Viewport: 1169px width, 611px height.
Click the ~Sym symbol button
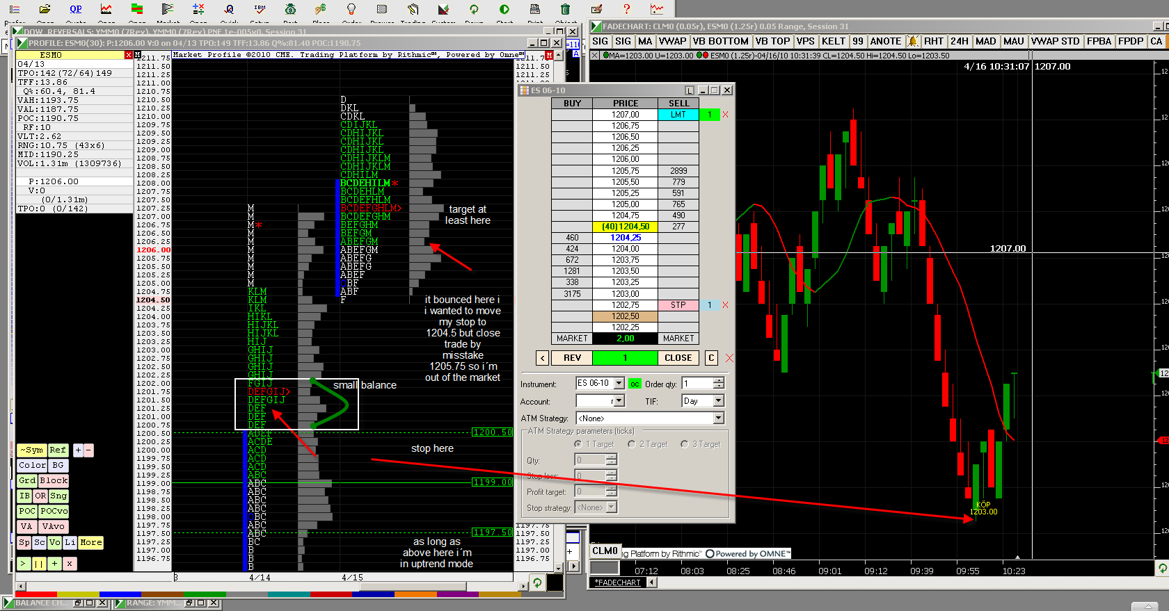pyautogui.click(x=31, y=450)
